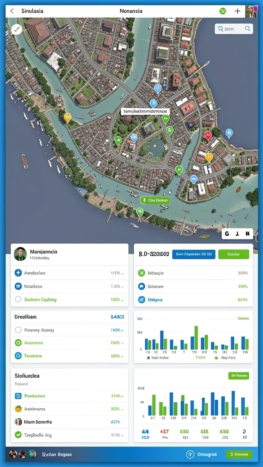Open the green dropdown above lower chart
The height and width of the screenshot is (467, 263).
click(x=238, y=376)
